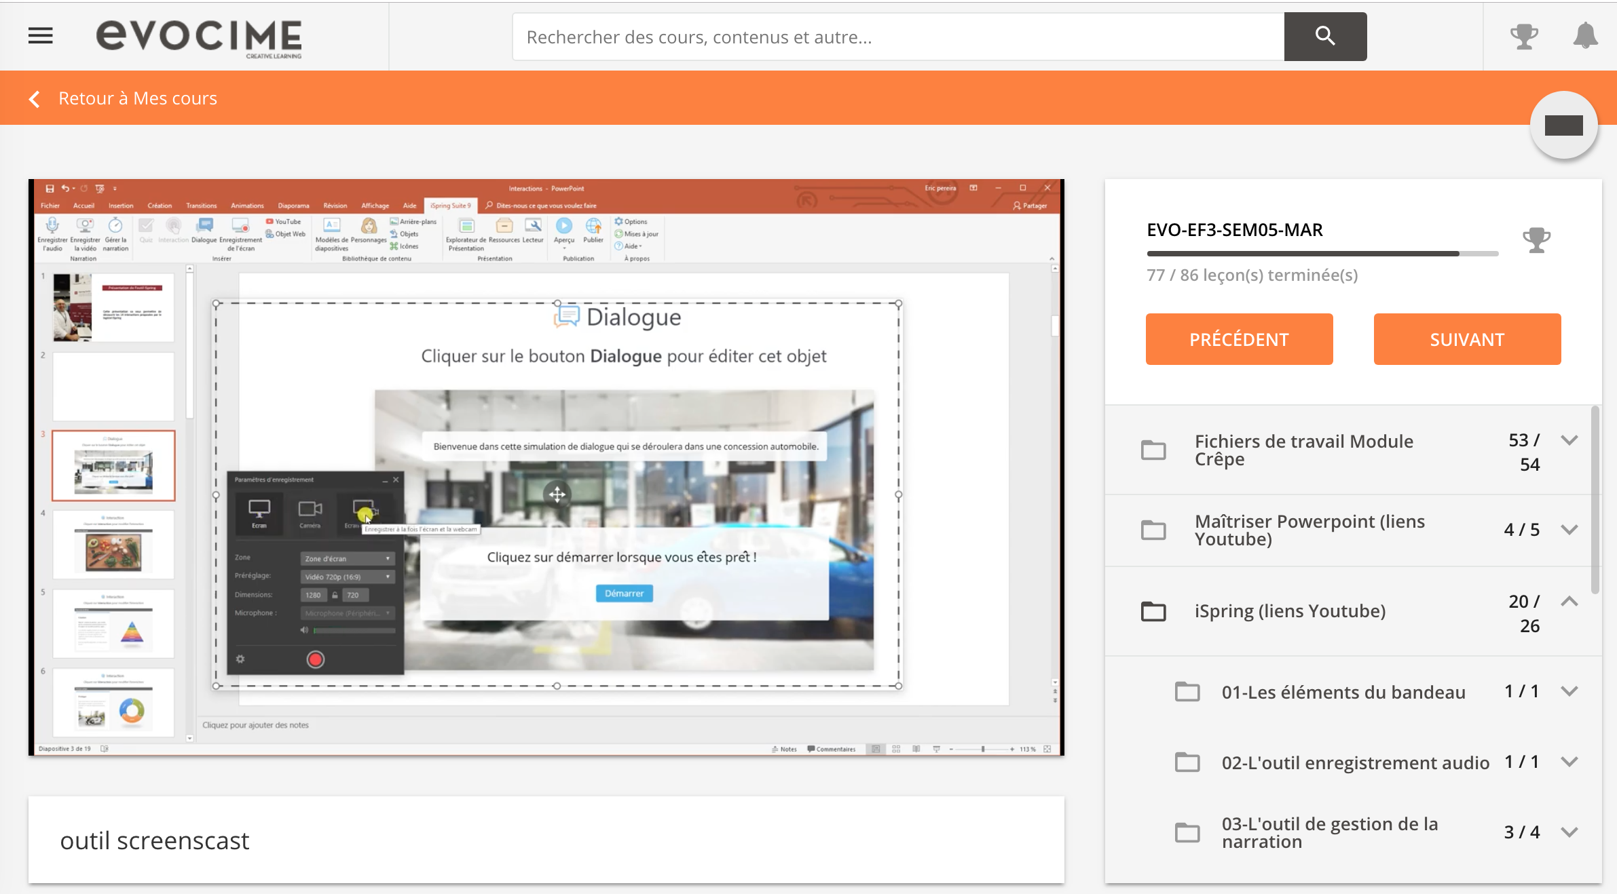Viewport: 1617px width, 894px height.
Task: Click Enregistrement de l'écran icon in the video
Action: coord(240,225)
